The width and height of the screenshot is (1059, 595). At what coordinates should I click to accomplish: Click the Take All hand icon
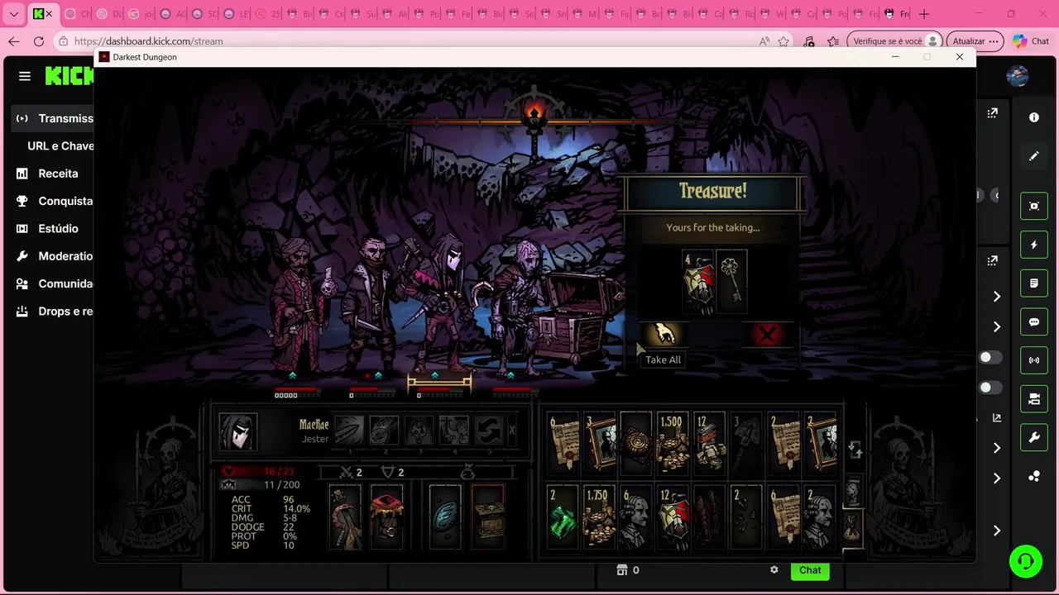point(663,335)
